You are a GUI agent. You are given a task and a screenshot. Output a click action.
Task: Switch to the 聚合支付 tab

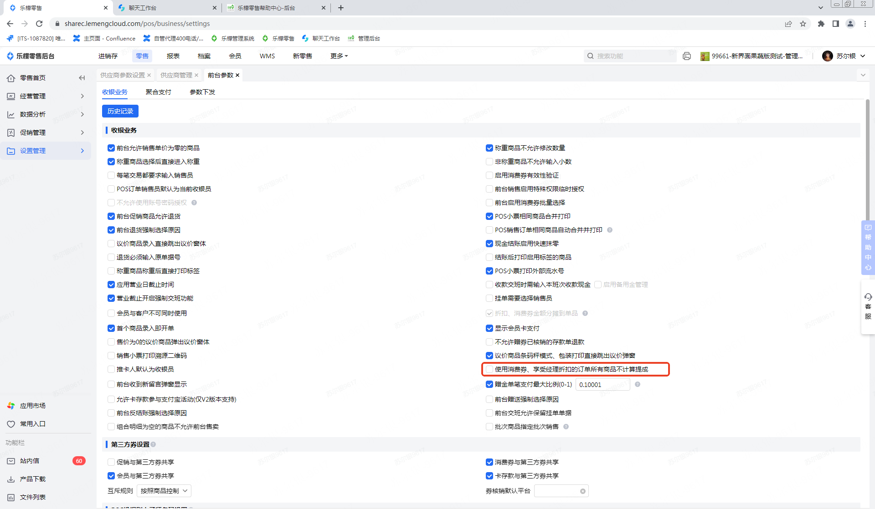(x=158, y=92)
